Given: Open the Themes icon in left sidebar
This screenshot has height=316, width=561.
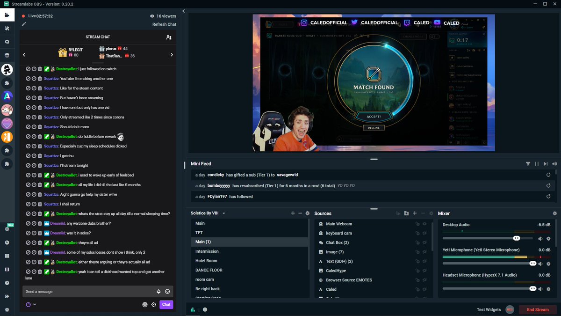Looking at the screenshot, I should coord(7,29).
